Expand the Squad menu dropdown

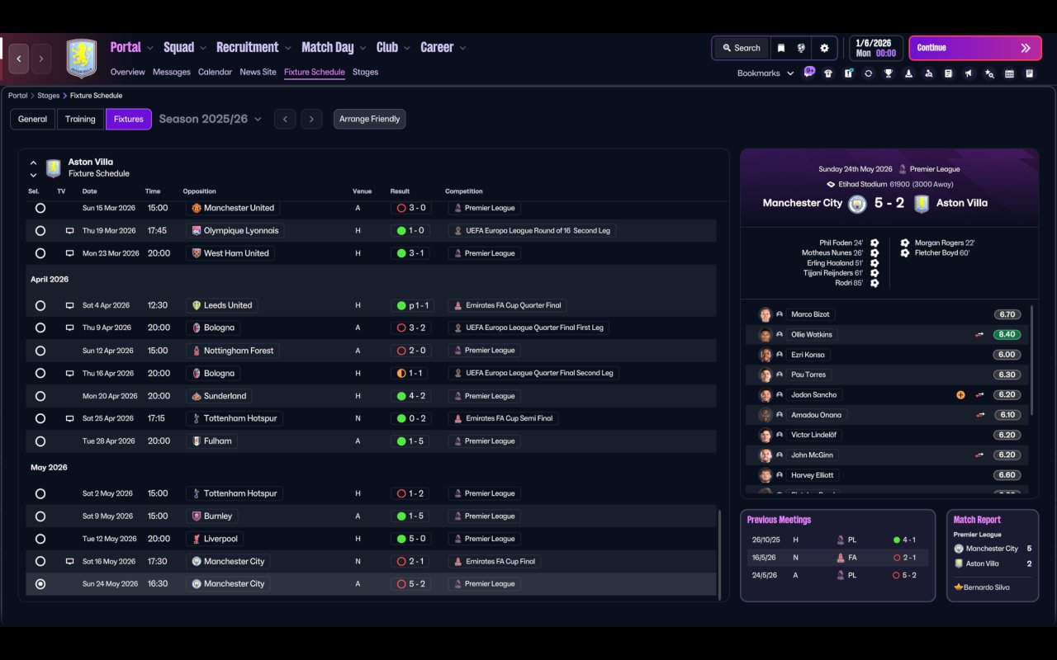[x=203, y=48]
